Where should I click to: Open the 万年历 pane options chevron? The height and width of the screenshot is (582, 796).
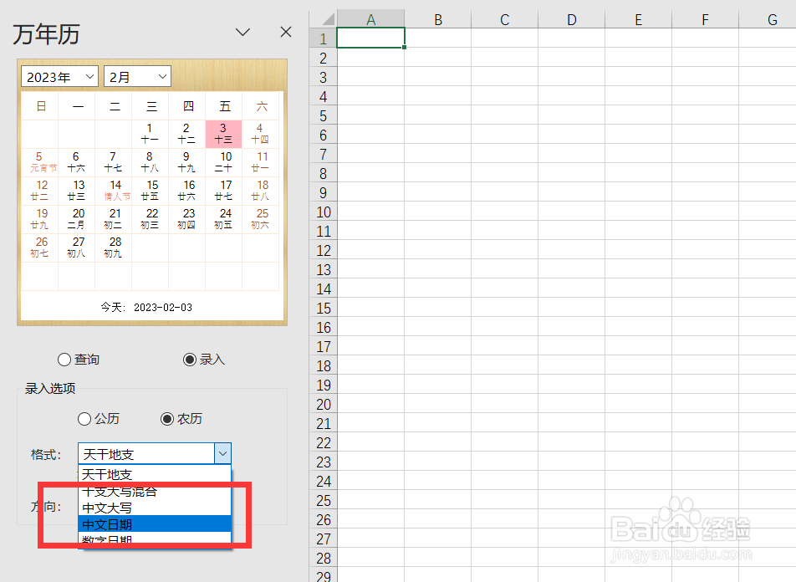(242, 33)
